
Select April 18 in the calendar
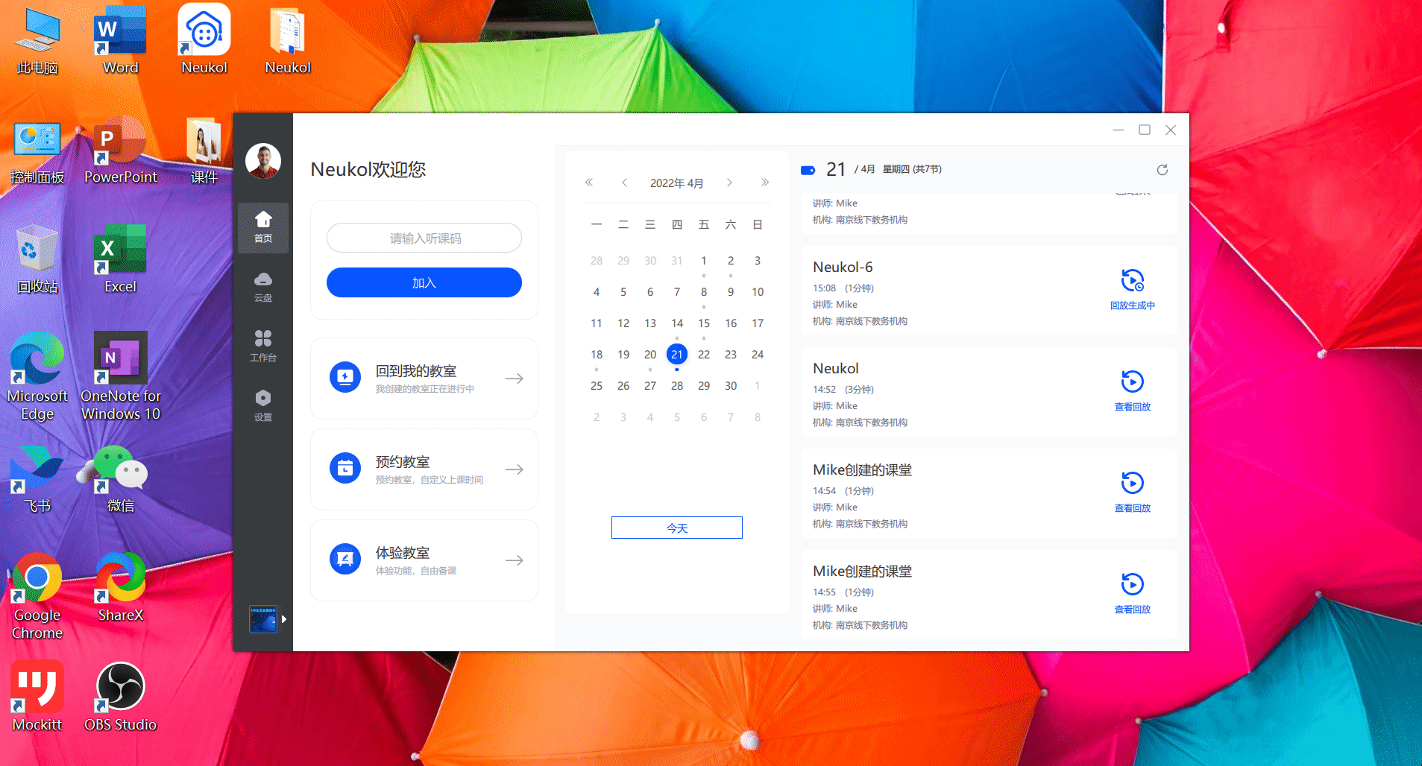[x=597, y=355]
